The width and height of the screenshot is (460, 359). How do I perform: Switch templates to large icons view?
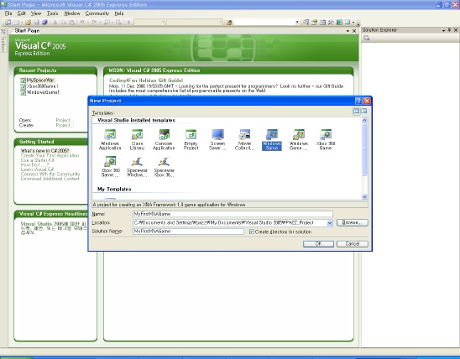(x=356, y=111)
